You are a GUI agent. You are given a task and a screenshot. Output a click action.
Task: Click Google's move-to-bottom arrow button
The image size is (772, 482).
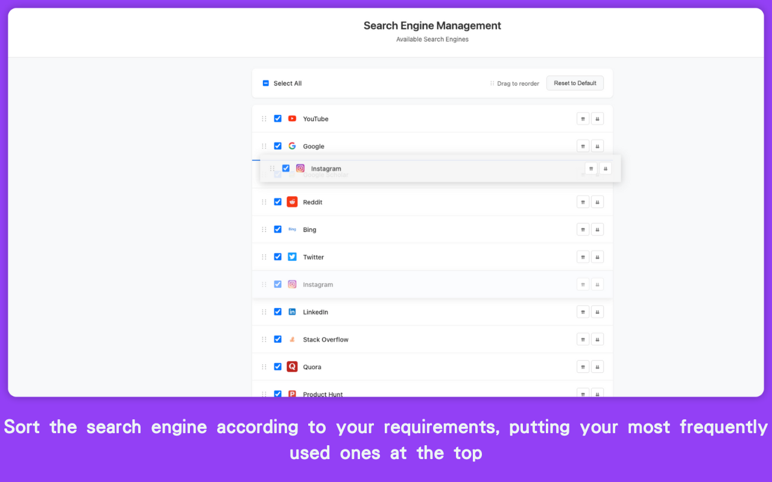pyautogui.click(x=597, y=146)
